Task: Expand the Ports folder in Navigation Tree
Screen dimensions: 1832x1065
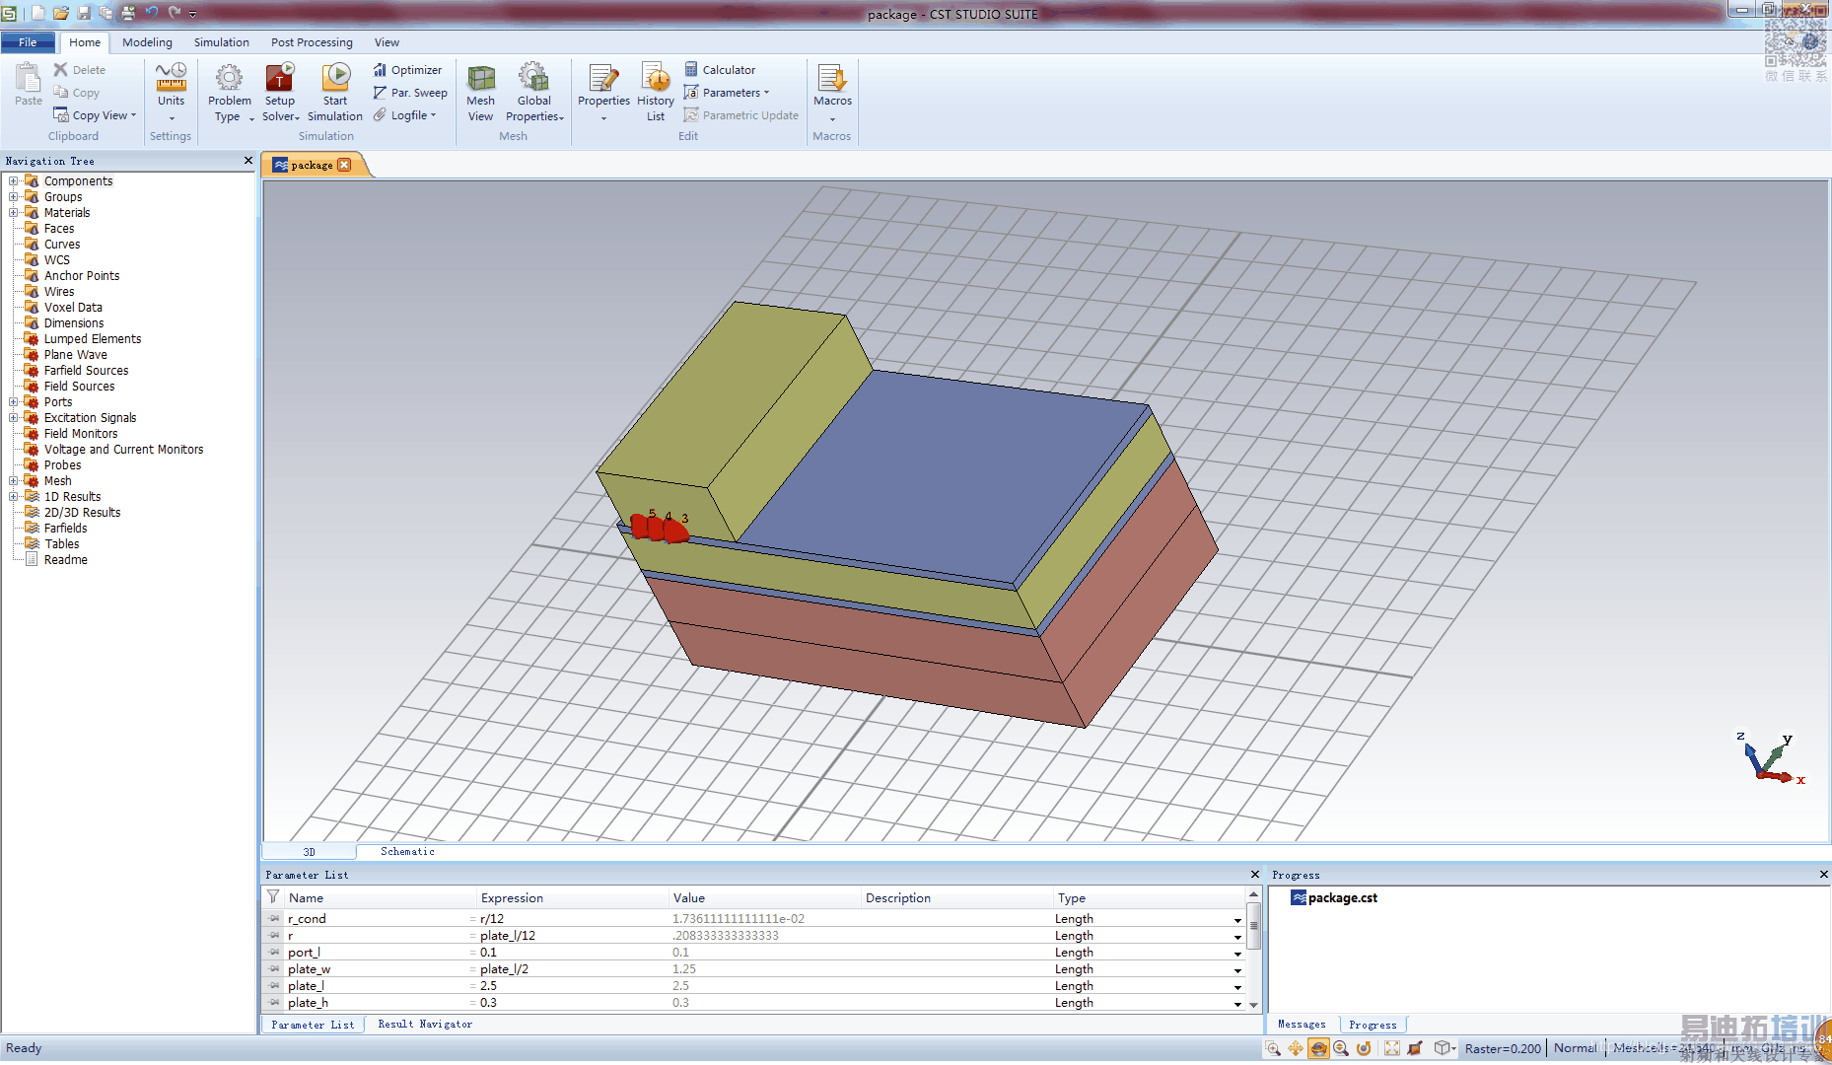Action: pyautogui.click(x=14, y=402)
